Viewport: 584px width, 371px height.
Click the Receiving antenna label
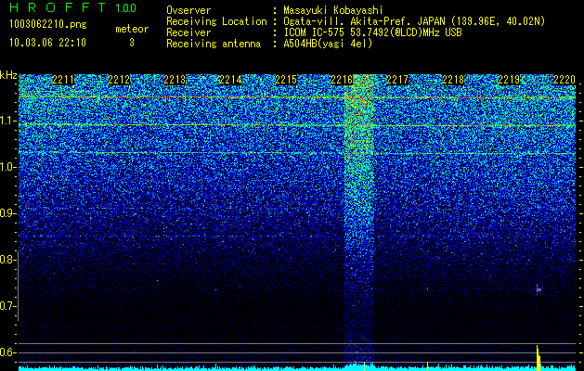click(214, 44)
